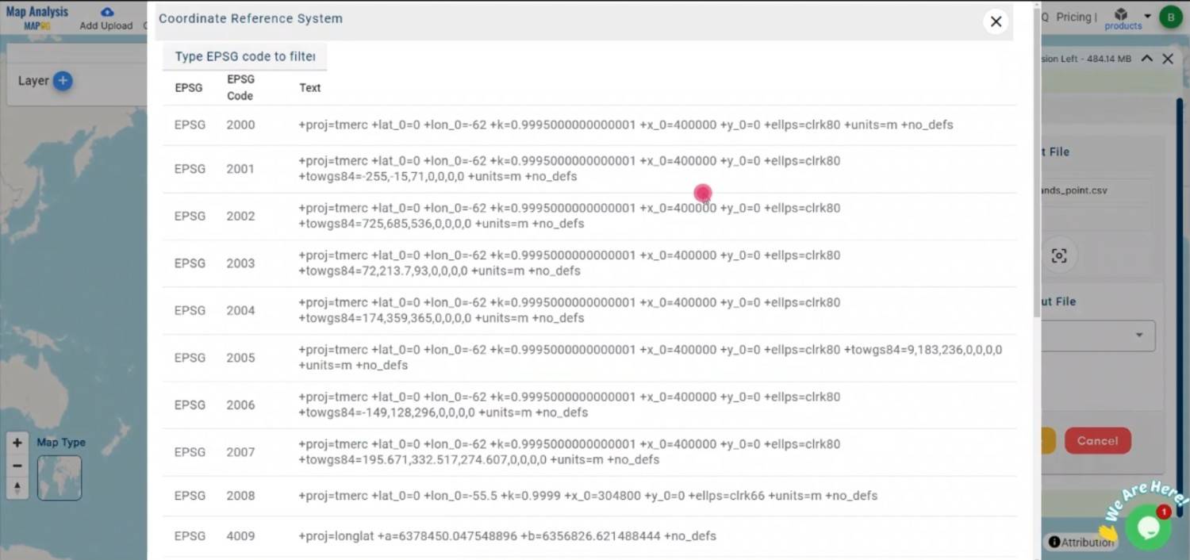Screen dimensions: 1190x560
Task: Close the right side panel
Action: [x=1168, y=59]
